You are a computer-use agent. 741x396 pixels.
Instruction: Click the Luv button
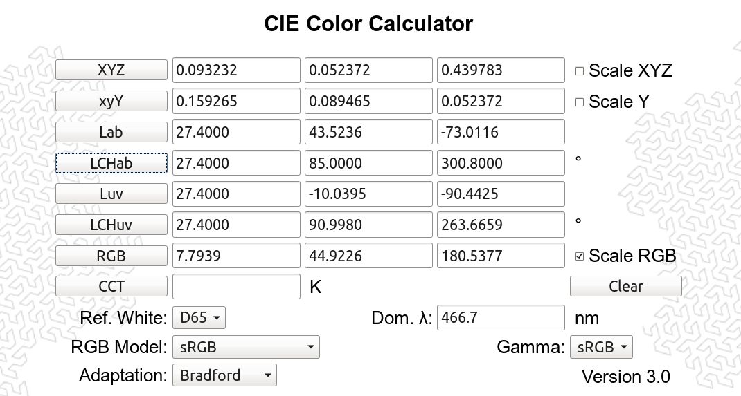[x=111, y=194]
